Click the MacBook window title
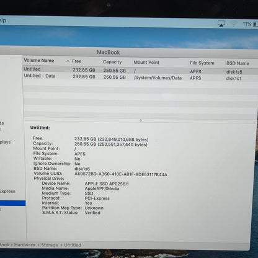258x258 pixels. (109, 52)
